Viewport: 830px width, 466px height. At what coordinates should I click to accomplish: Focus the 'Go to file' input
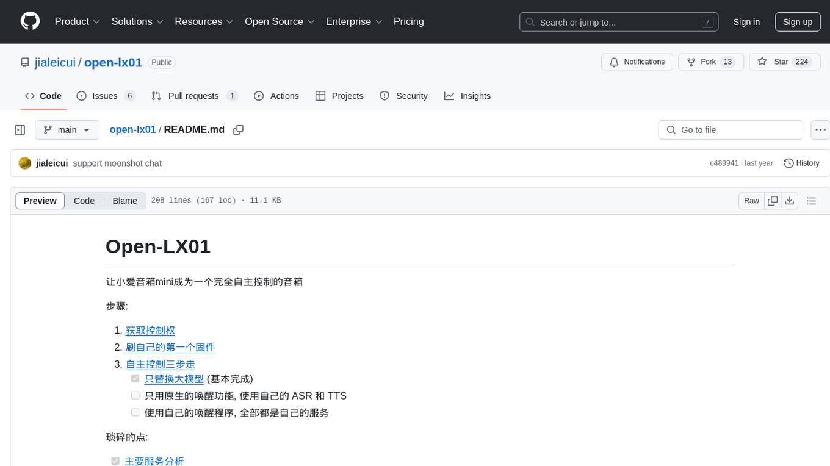point(731,130)
